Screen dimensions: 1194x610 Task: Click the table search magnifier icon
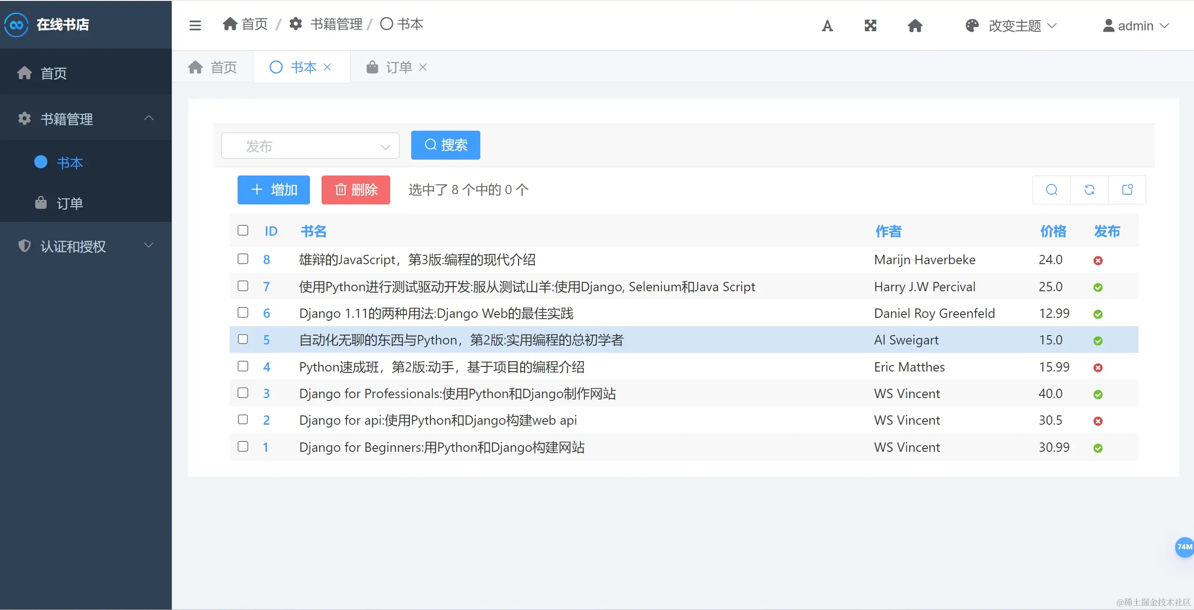click(1052, 190)
